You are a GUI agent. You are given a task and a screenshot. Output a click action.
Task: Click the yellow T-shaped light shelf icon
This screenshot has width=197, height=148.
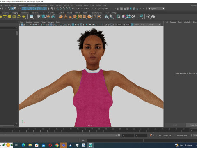(5, 17)
